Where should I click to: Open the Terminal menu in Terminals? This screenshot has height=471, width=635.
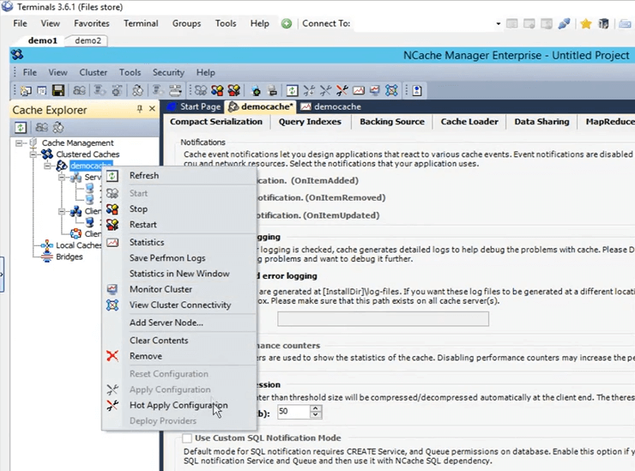click(x=141, y=23)
